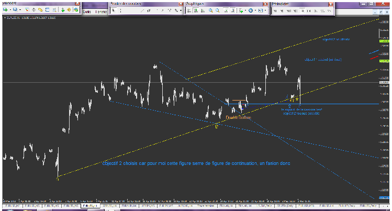The width and height of the screenshot is (392, 211).
Task: Set timeframe to W1
Action: (322, 11)
